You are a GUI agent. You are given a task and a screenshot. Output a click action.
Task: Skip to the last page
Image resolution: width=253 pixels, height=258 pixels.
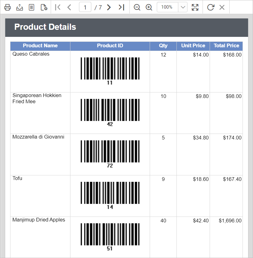pyautogui.click(x=120, y=7)
